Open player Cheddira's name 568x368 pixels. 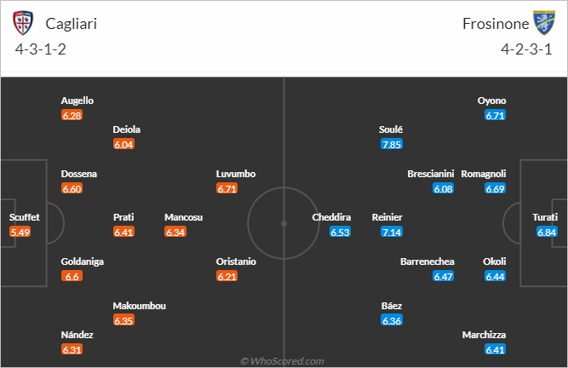pos(331,217)
